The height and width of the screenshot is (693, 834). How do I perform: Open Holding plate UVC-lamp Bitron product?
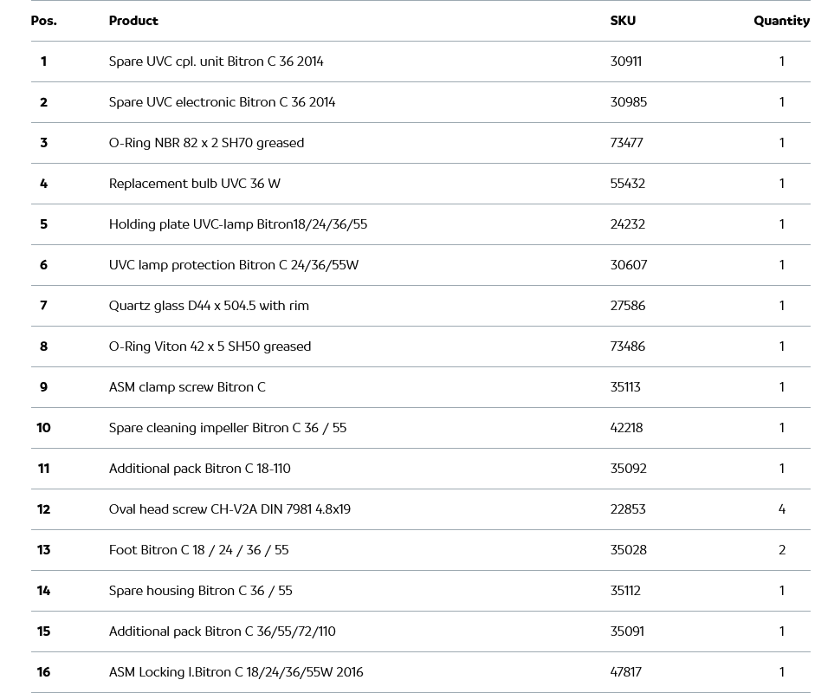(x=237, y=224)
